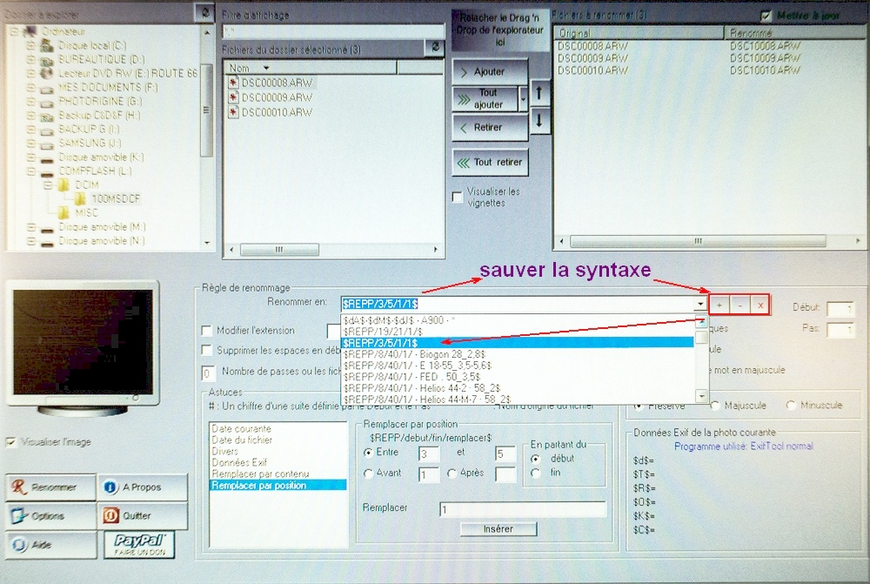This screenshot has width=870, height=584.
Task: Choose the $REPP/19/21/1/$ syntax entry
Action: click(x=383, y=332)
